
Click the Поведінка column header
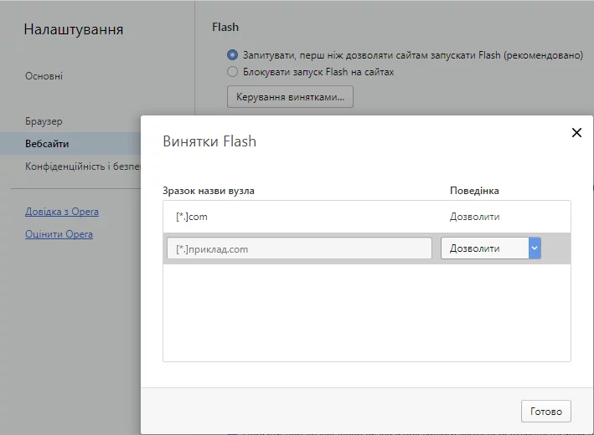pyautogui.click(x=474, y=191)
